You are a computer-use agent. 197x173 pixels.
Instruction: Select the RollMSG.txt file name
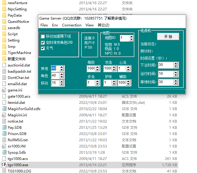[x=18, y=140]
